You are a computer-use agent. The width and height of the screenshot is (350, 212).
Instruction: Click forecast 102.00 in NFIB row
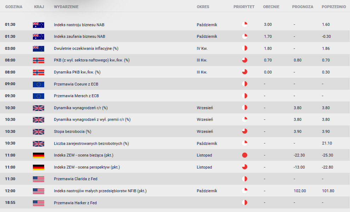coord(300,191)
